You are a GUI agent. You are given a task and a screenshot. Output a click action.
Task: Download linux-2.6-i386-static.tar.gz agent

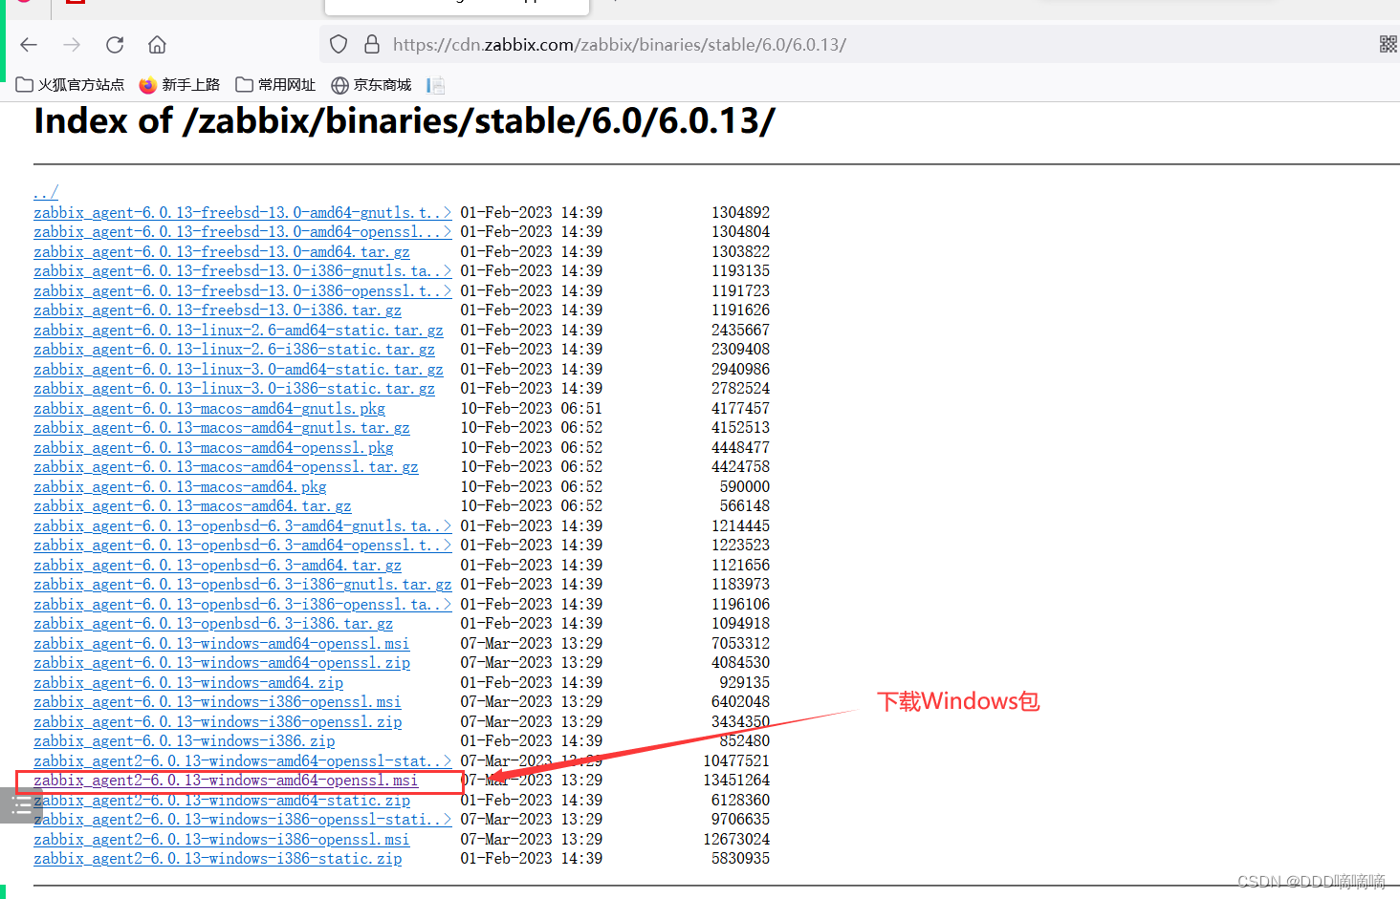(234, 349)
